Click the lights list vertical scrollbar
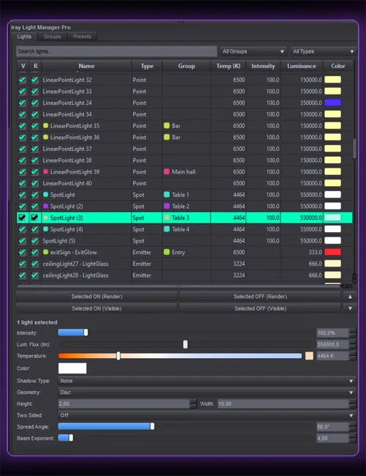The width and height of the screenshot is (366, 476). pos(354,149)
